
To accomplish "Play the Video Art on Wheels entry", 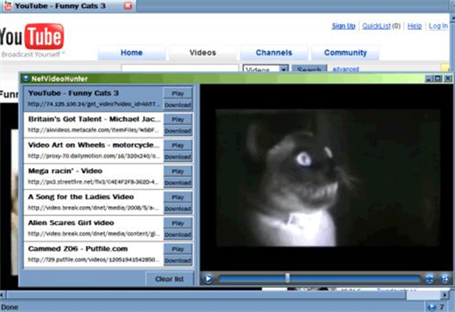I will (x=178, y=146).
